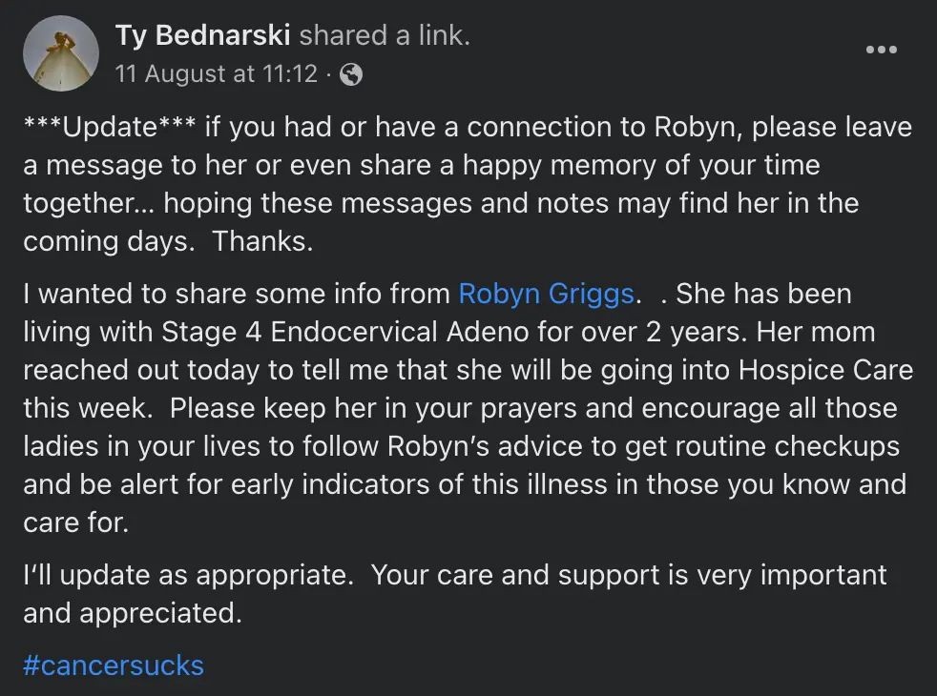
Task: Open the #cancersucks hashtag
Action: (114, 665)
